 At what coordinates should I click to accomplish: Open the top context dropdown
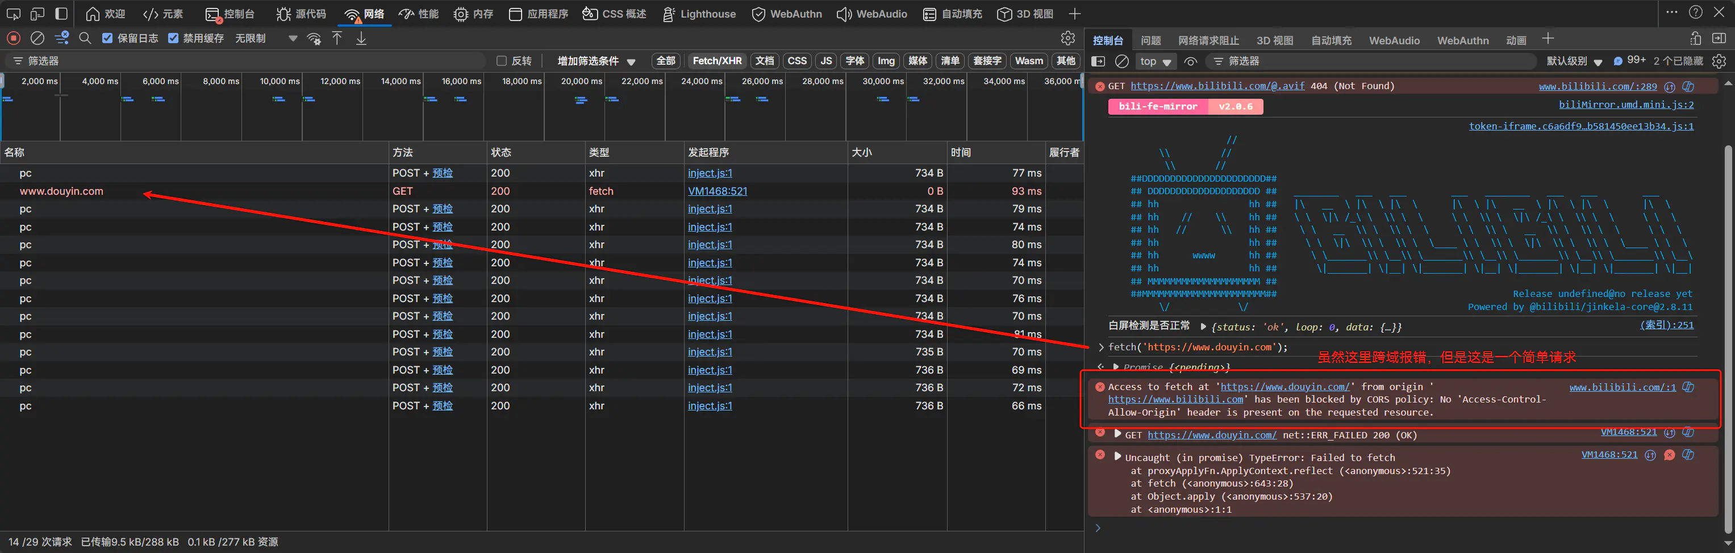click(1154, 61)
